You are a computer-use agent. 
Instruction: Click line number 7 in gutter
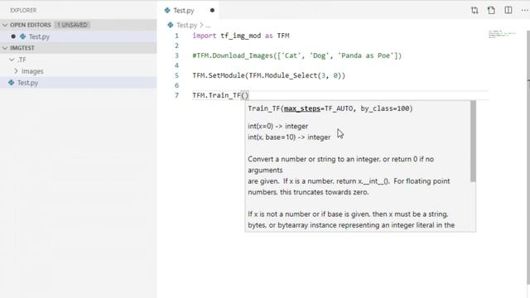pos(176,95)
